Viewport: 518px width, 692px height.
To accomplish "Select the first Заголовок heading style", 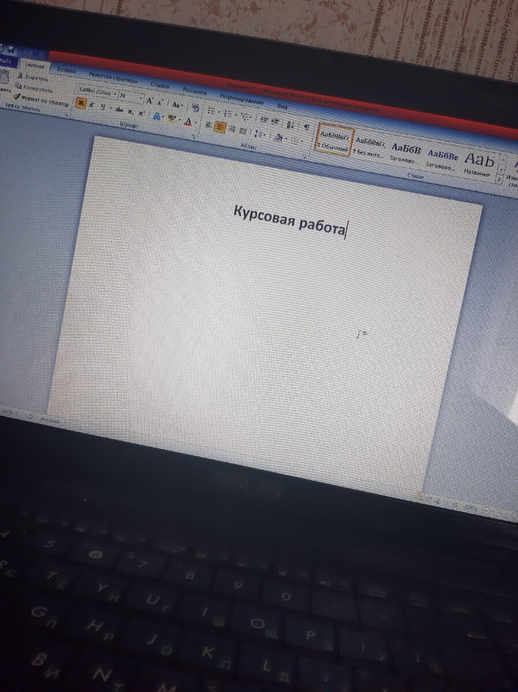I will [405, 153].
